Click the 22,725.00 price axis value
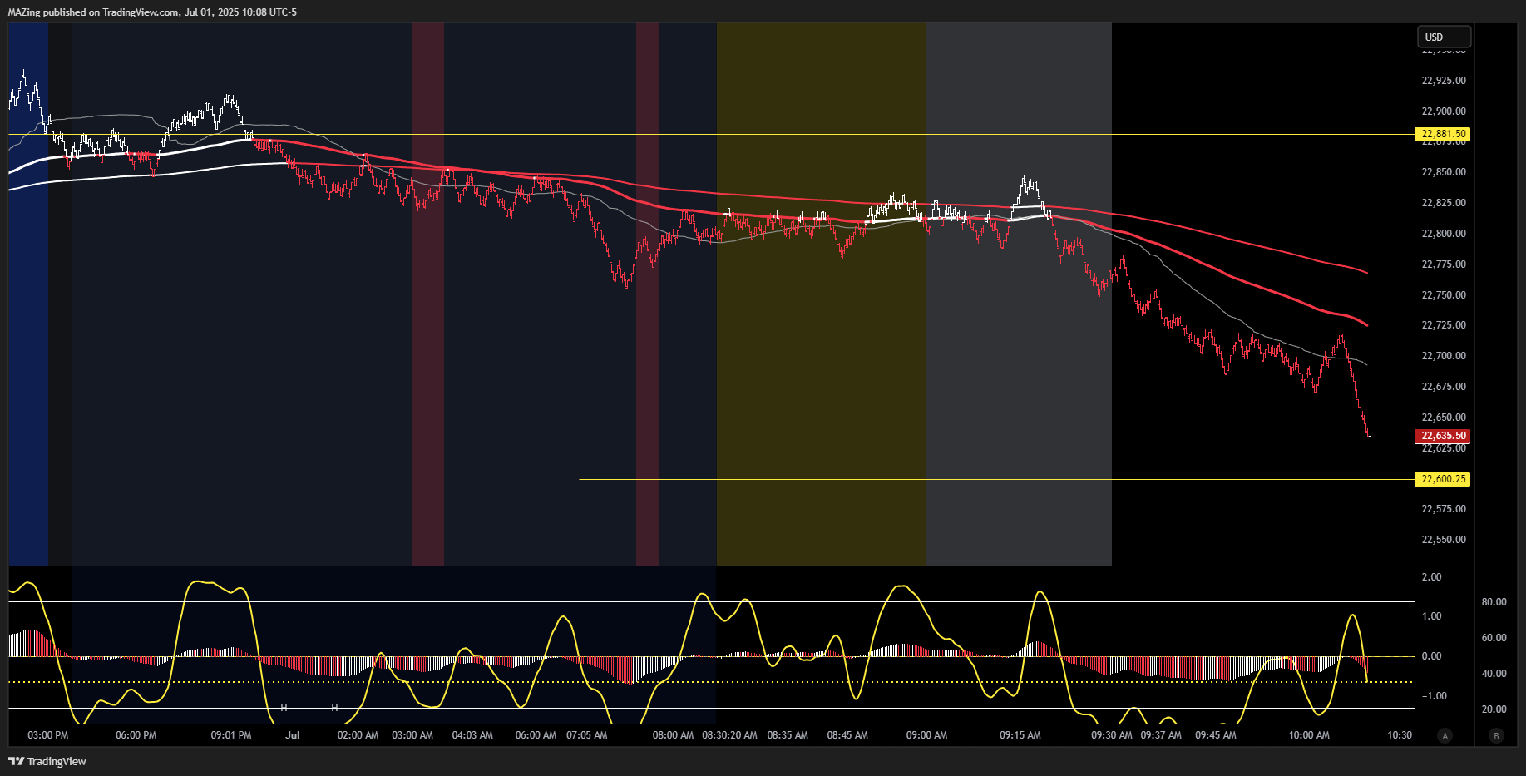 pyautogui.click(x=1444, y=325)
